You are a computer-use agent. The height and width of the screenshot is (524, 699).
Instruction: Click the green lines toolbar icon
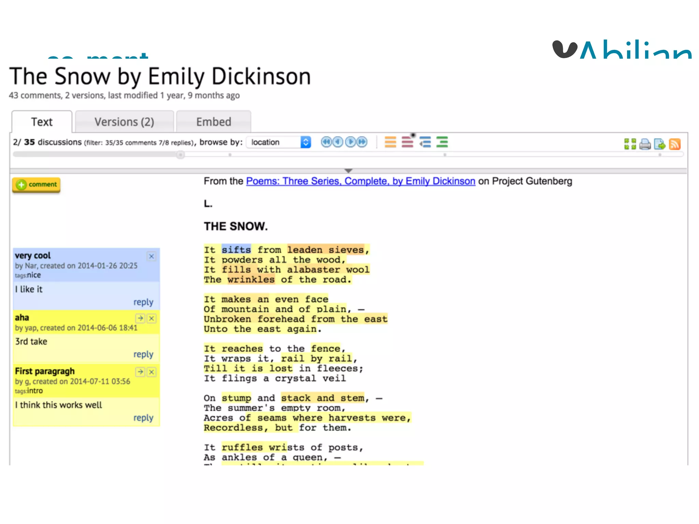pos(442,142)
